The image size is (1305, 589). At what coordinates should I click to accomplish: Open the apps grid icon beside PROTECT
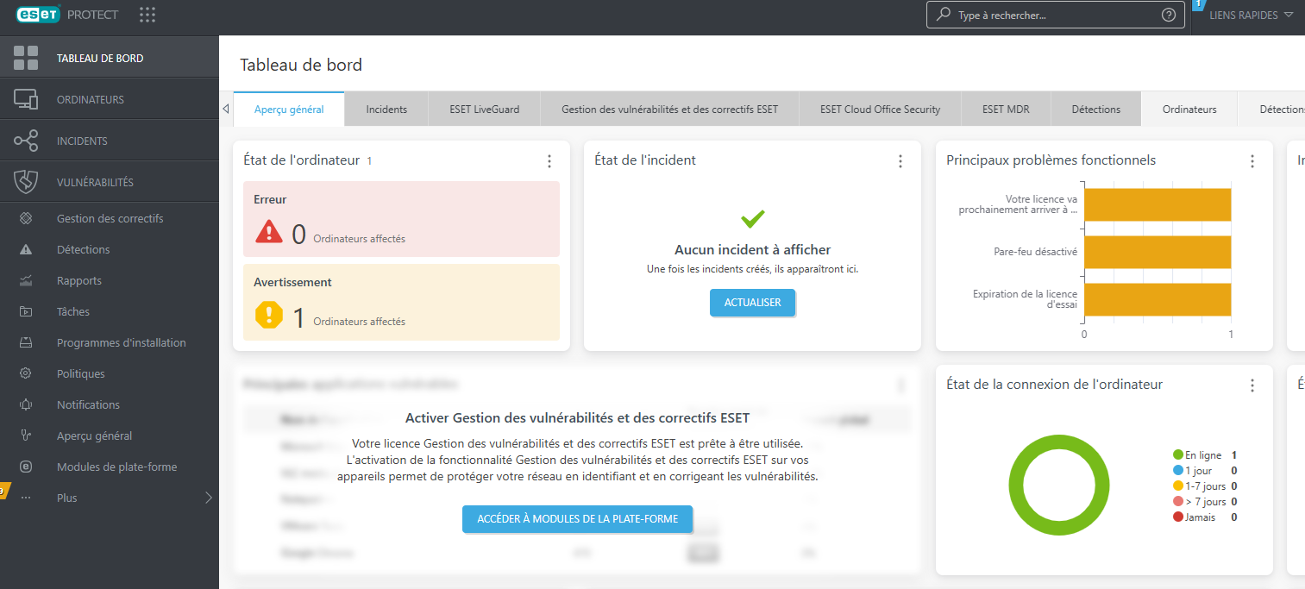tap(147, 15)
